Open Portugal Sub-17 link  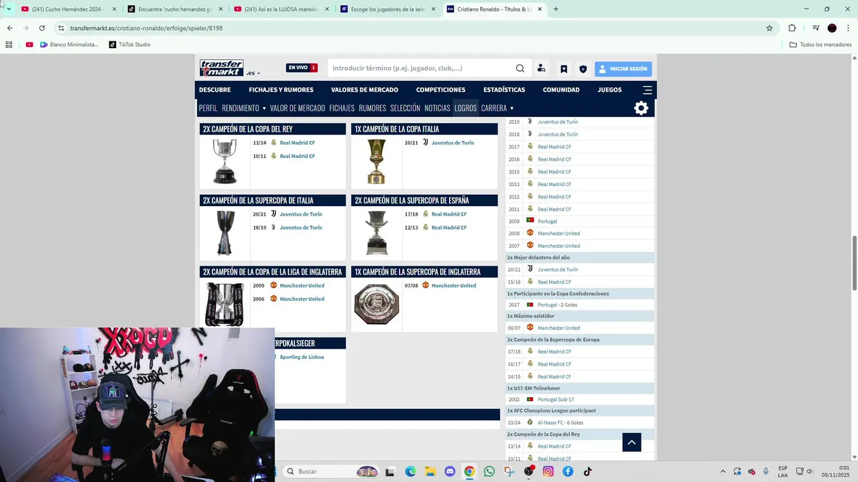coord(556,400)
